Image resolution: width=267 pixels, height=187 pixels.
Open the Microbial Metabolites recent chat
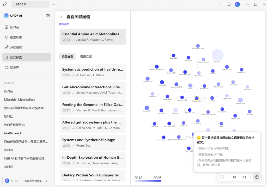(x=19, y=100)
